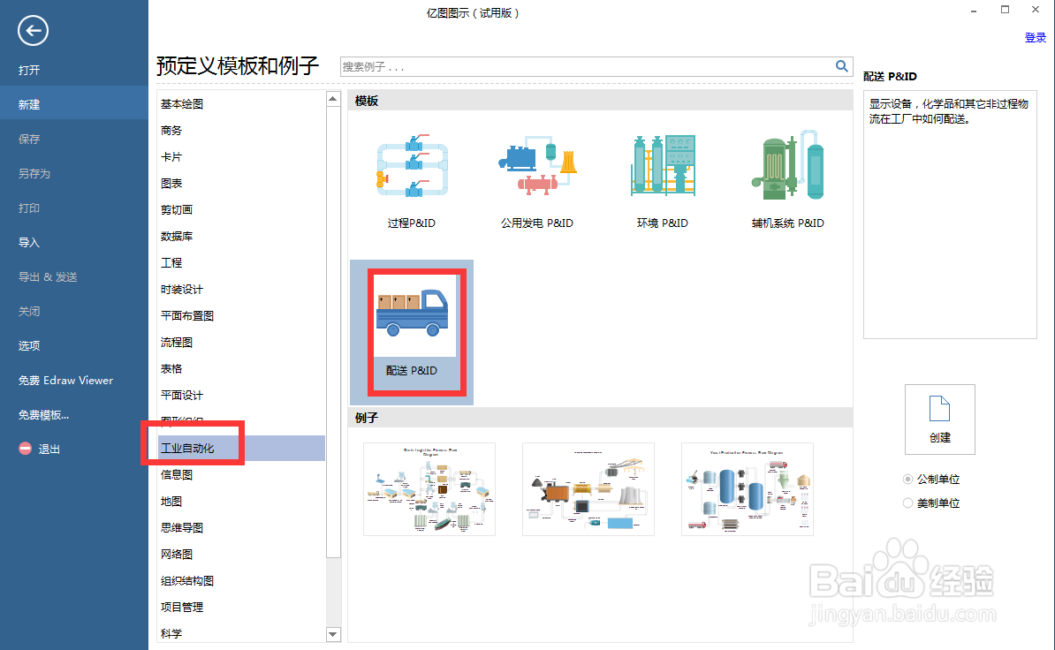1055x650 pixels.
Task: Maximize the 亿图图示 window
Action: click(1005, 10)
